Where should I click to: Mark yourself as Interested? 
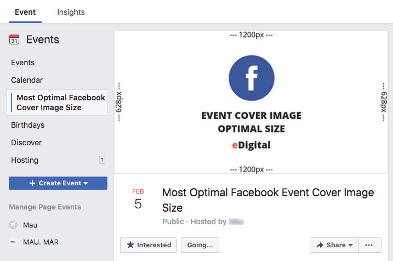149,245
